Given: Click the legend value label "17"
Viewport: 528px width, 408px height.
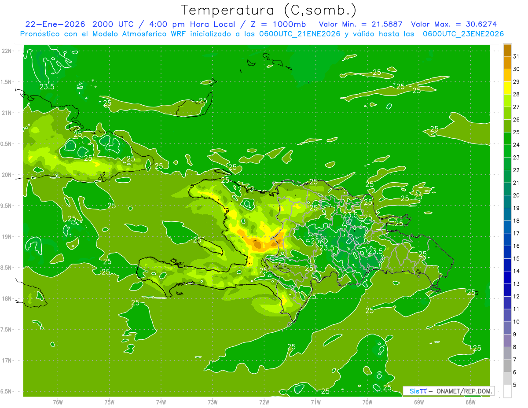Looking at the screenshot, I should click(517, 233).
